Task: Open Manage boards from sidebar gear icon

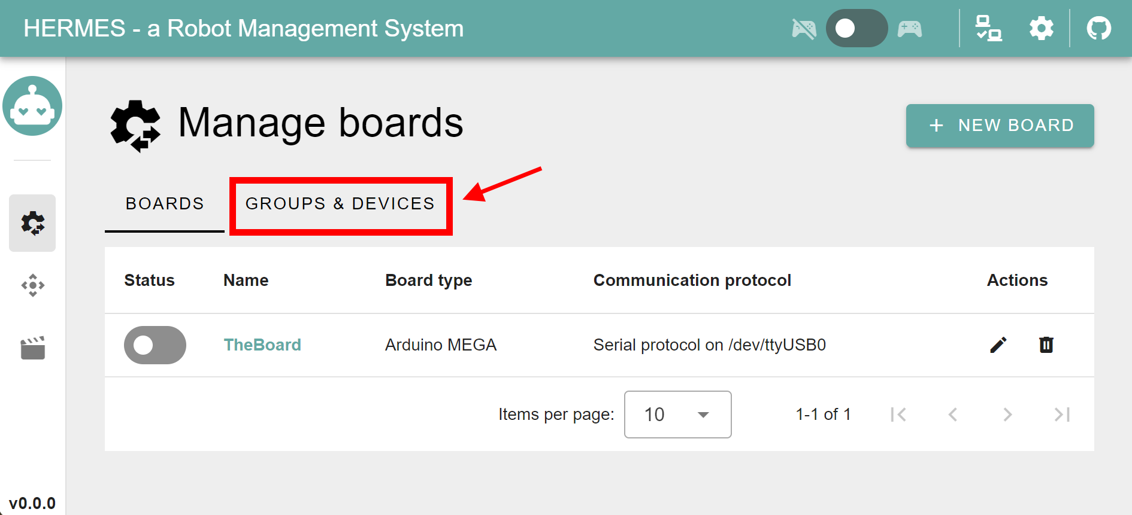Action: coord(32,223)
